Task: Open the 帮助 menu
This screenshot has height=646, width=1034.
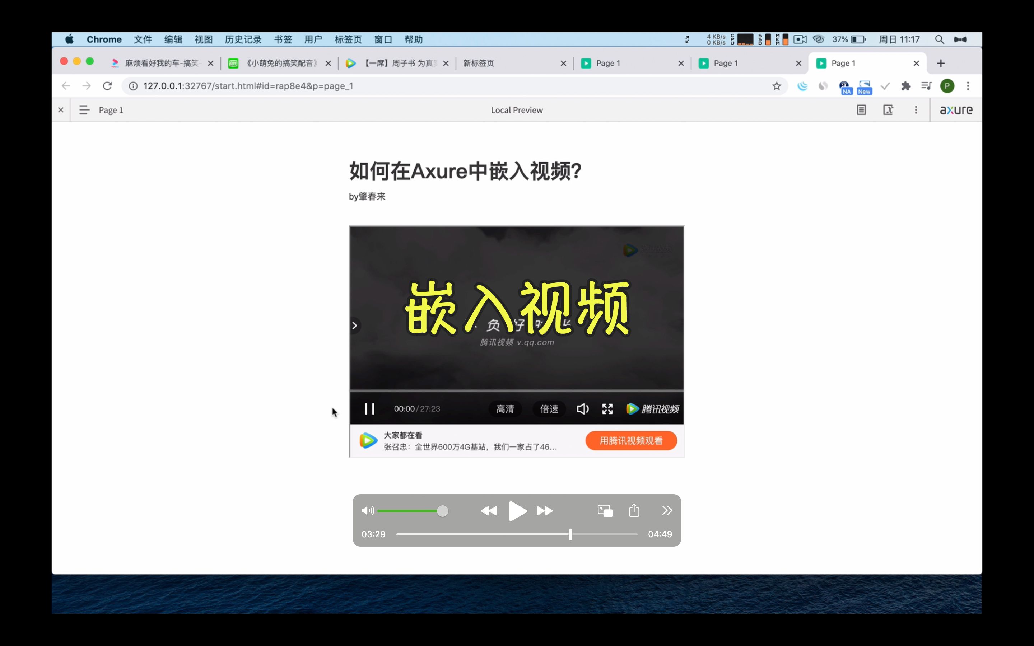Action: pos(414,39)
